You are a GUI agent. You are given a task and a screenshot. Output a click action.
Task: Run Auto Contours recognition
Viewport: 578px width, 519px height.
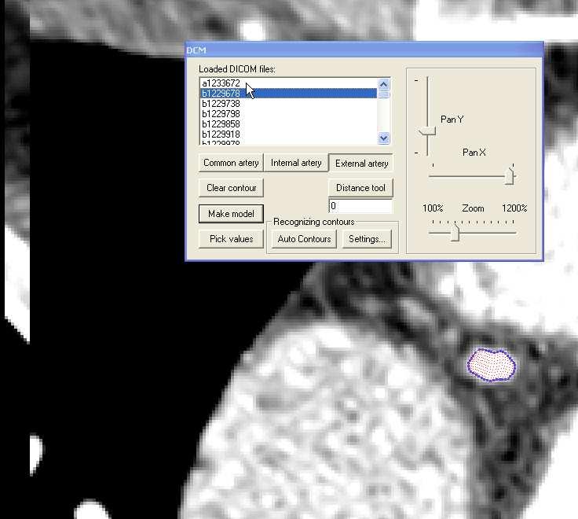click(304, 239)
